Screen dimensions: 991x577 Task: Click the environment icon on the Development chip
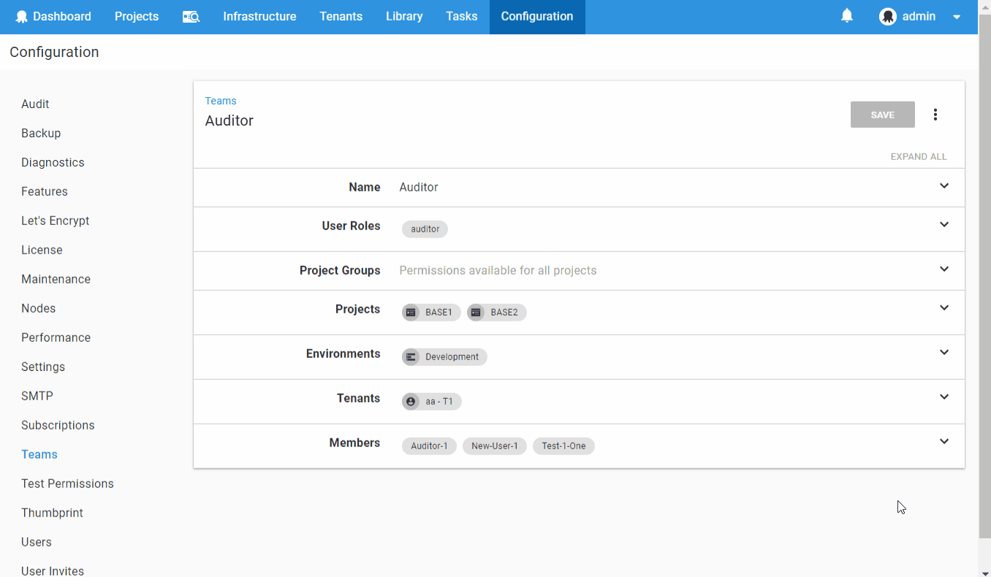tap(410, 356)
